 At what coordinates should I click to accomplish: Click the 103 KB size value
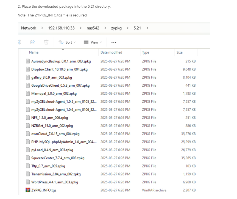point(191,166)
